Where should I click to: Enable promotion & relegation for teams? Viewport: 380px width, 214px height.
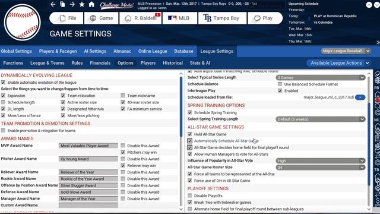(x=3, y=131)
